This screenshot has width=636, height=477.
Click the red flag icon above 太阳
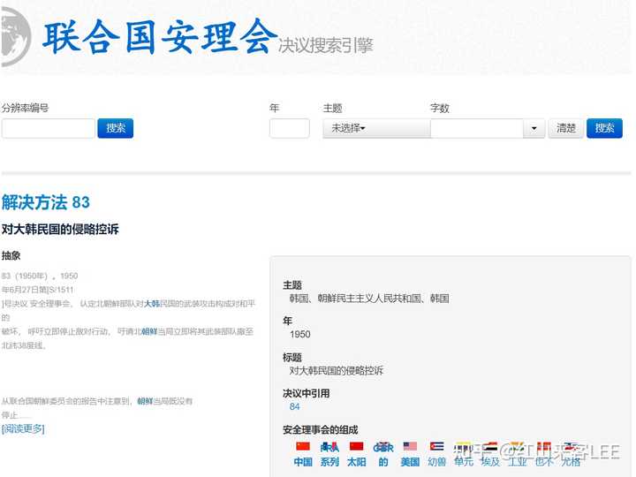pos(356,446)
